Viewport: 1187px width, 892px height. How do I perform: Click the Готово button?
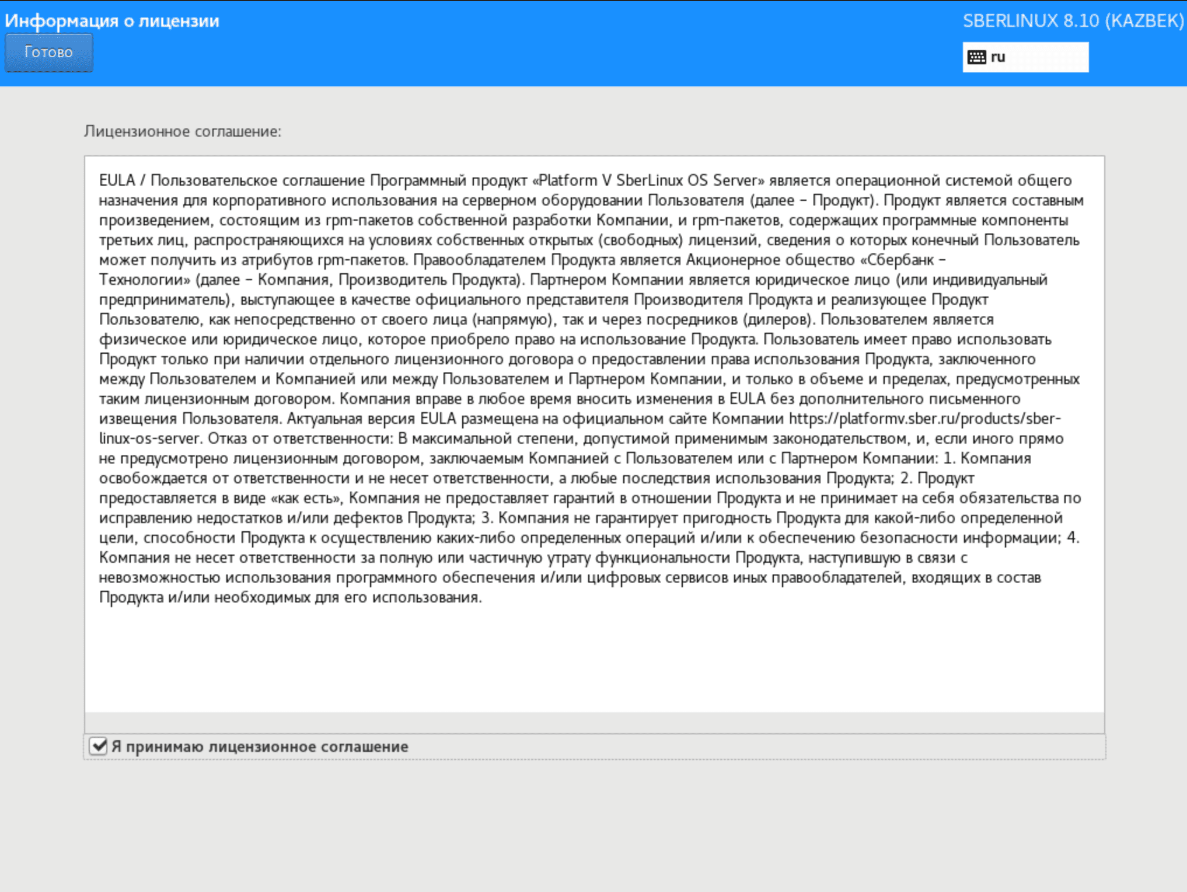[49, 53]
